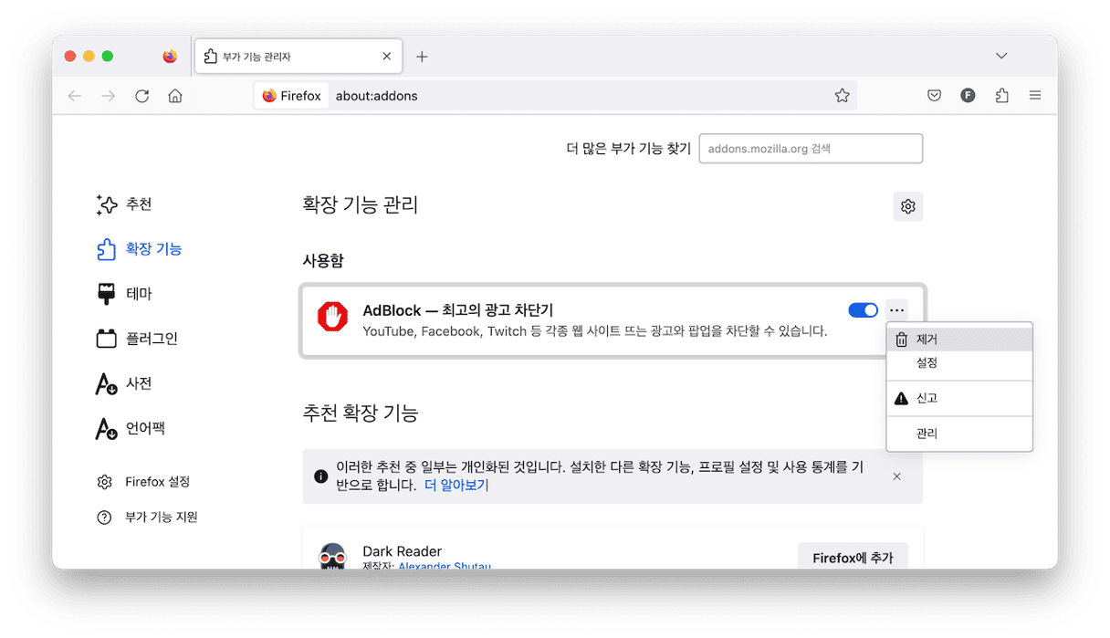Image resolution: width=1110 pixels, height=638 pixels.
Task: Reload the current page
Action: (x=141, y=96)
